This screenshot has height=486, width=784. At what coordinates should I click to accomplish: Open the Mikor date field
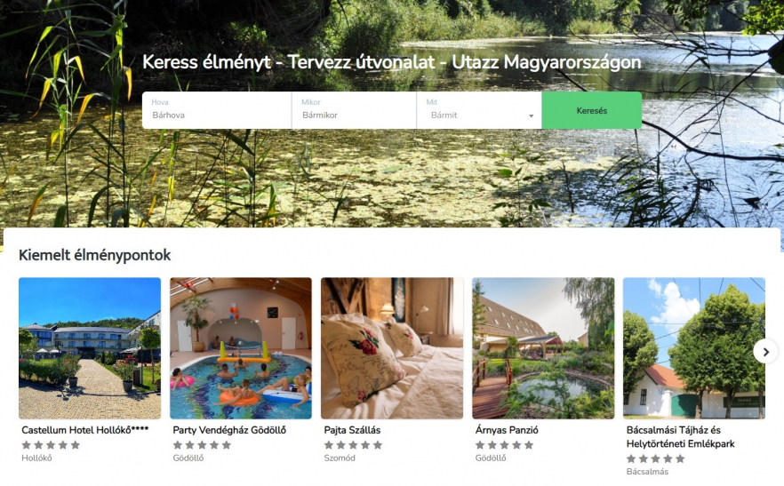click(x=354, y=110)
